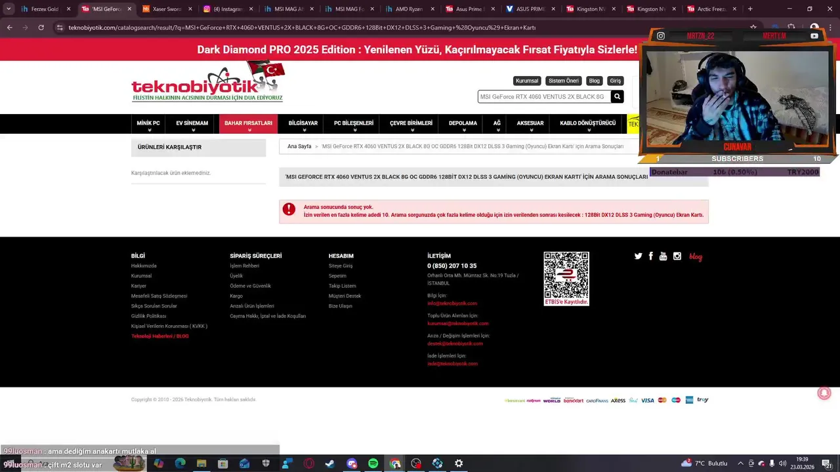Expand the BİLGİSAYAR menu
This screenshot has width=840, height=472.
coord(303,123)
